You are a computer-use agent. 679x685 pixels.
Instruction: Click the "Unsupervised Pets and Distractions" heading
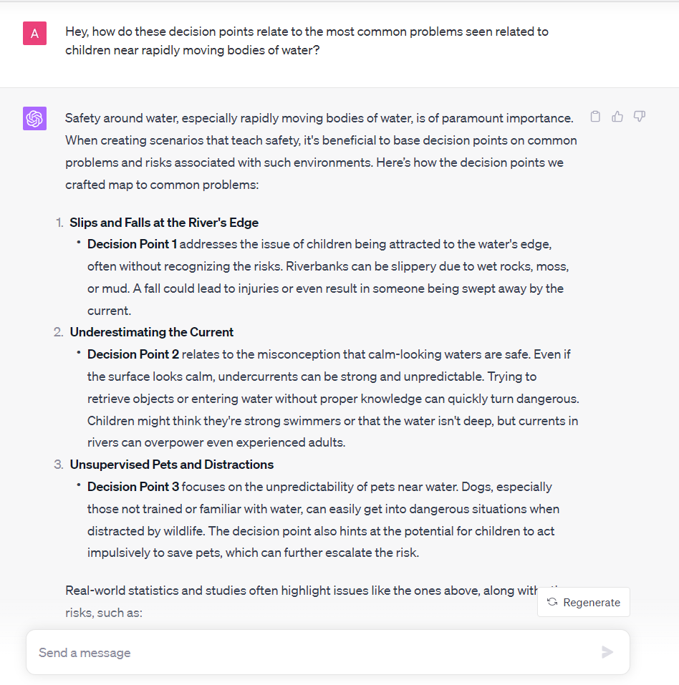[x=172, y=465]
